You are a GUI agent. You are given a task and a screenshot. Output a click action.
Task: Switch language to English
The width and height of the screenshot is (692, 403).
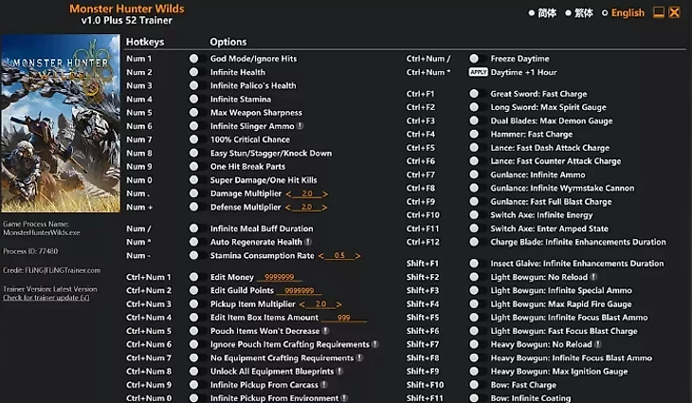[x=627, y=13]
